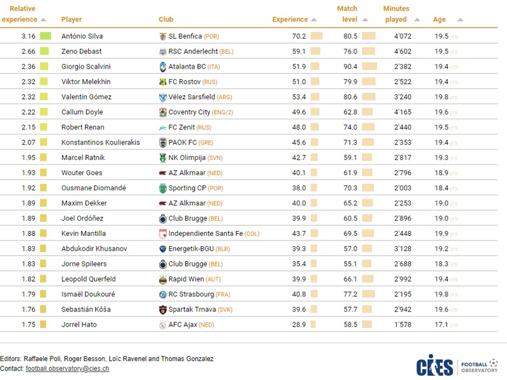
Task: Click the Independiente Santa Fe crest icon
Action: (x=163, y=234)
